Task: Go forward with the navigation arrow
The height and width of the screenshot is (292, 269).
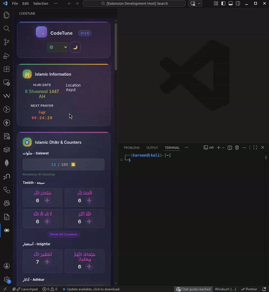Action: pos(77,3)
